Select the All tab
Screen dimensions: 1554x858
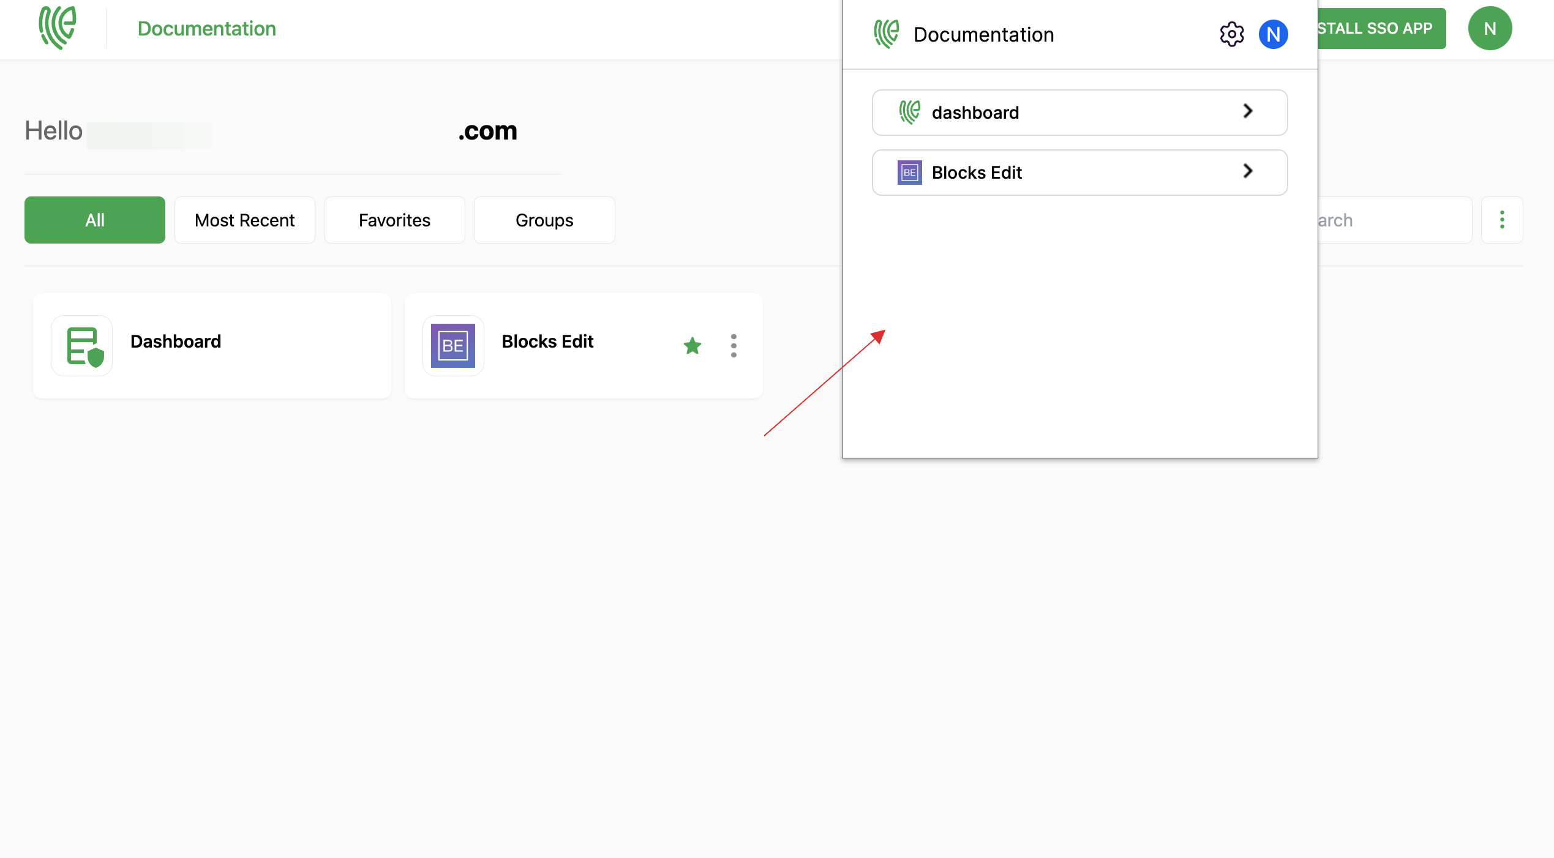pos(95,220)
